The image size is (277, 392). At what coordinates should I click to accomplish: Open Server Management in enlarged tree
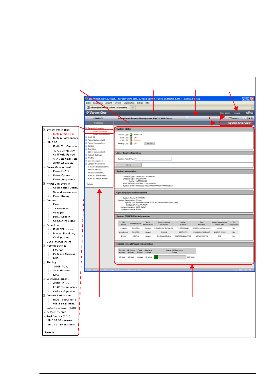pos(59,242)
